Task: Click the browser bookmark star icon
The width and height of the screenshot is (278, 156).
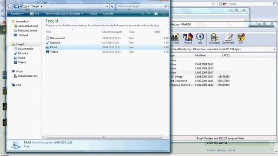Action: pyautogui.click(x=213, y=4)
